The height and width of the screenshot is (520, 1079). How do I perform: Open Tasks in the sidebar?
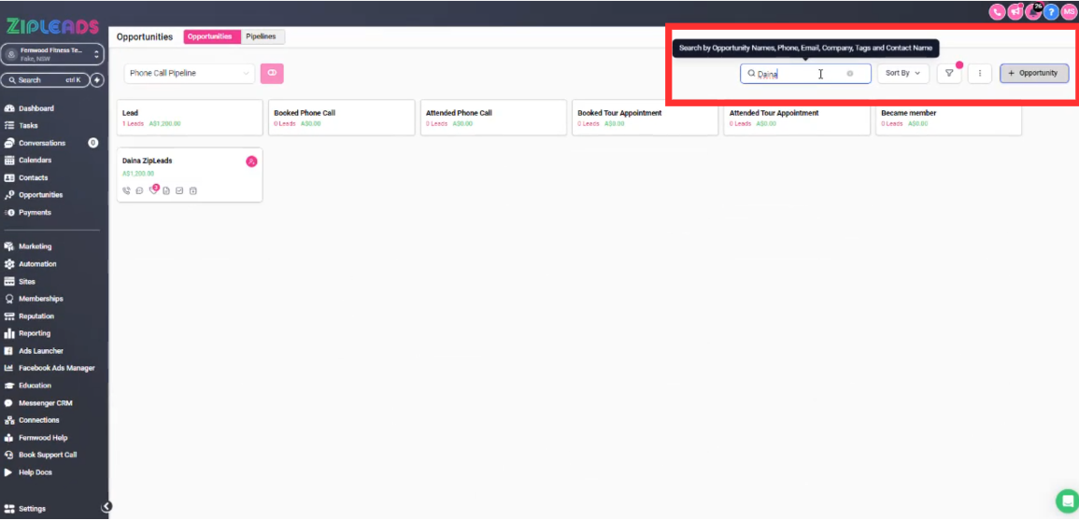pyautogui.click(x=28, y=126)
